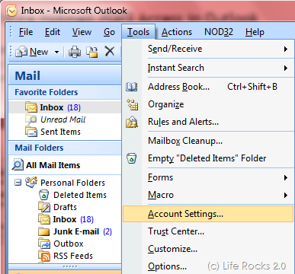Image resolution: width=295 pixels, height=274 pixels.
Task: Expand the Macro submenu
Action: point(208,195)
